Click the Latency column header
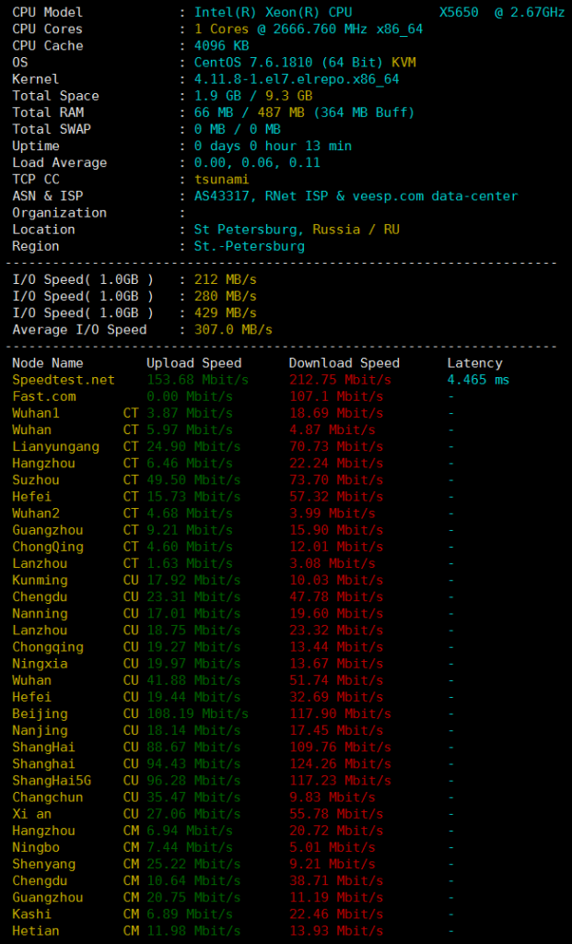Screen dimensions: 572x944 coord(474,363)
